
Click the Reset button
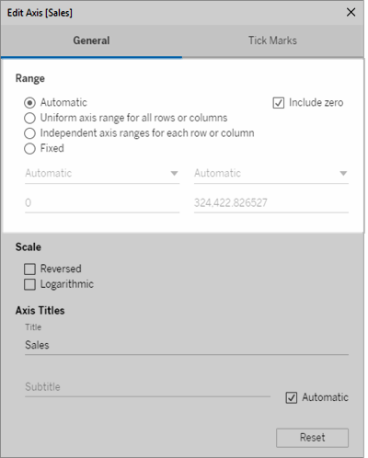point(312,438)
